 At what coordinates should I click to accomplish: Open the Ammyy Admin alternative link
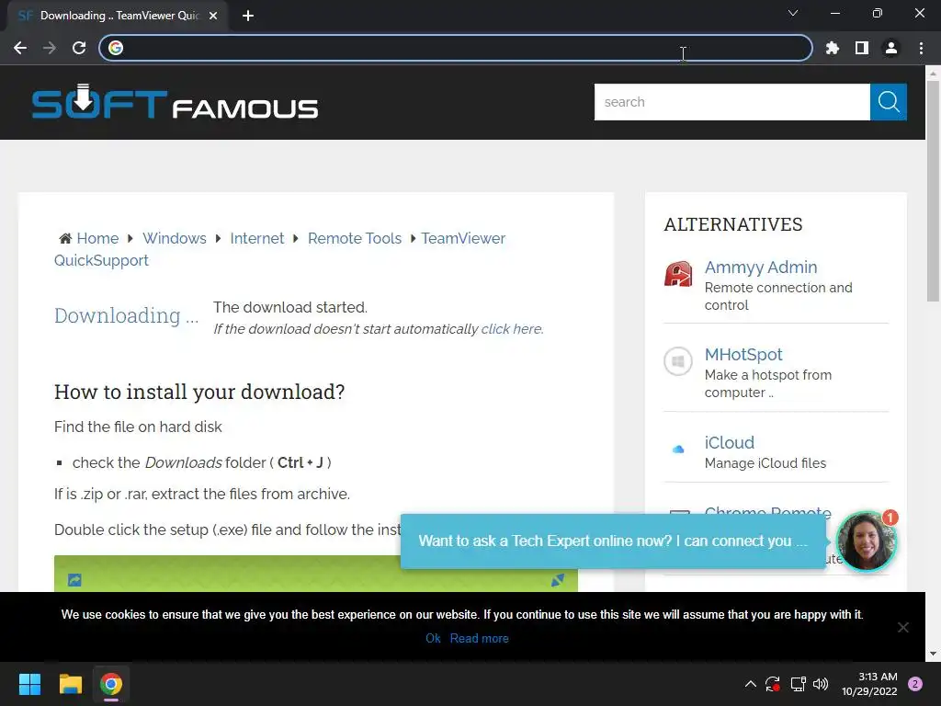tap(761, 268)
